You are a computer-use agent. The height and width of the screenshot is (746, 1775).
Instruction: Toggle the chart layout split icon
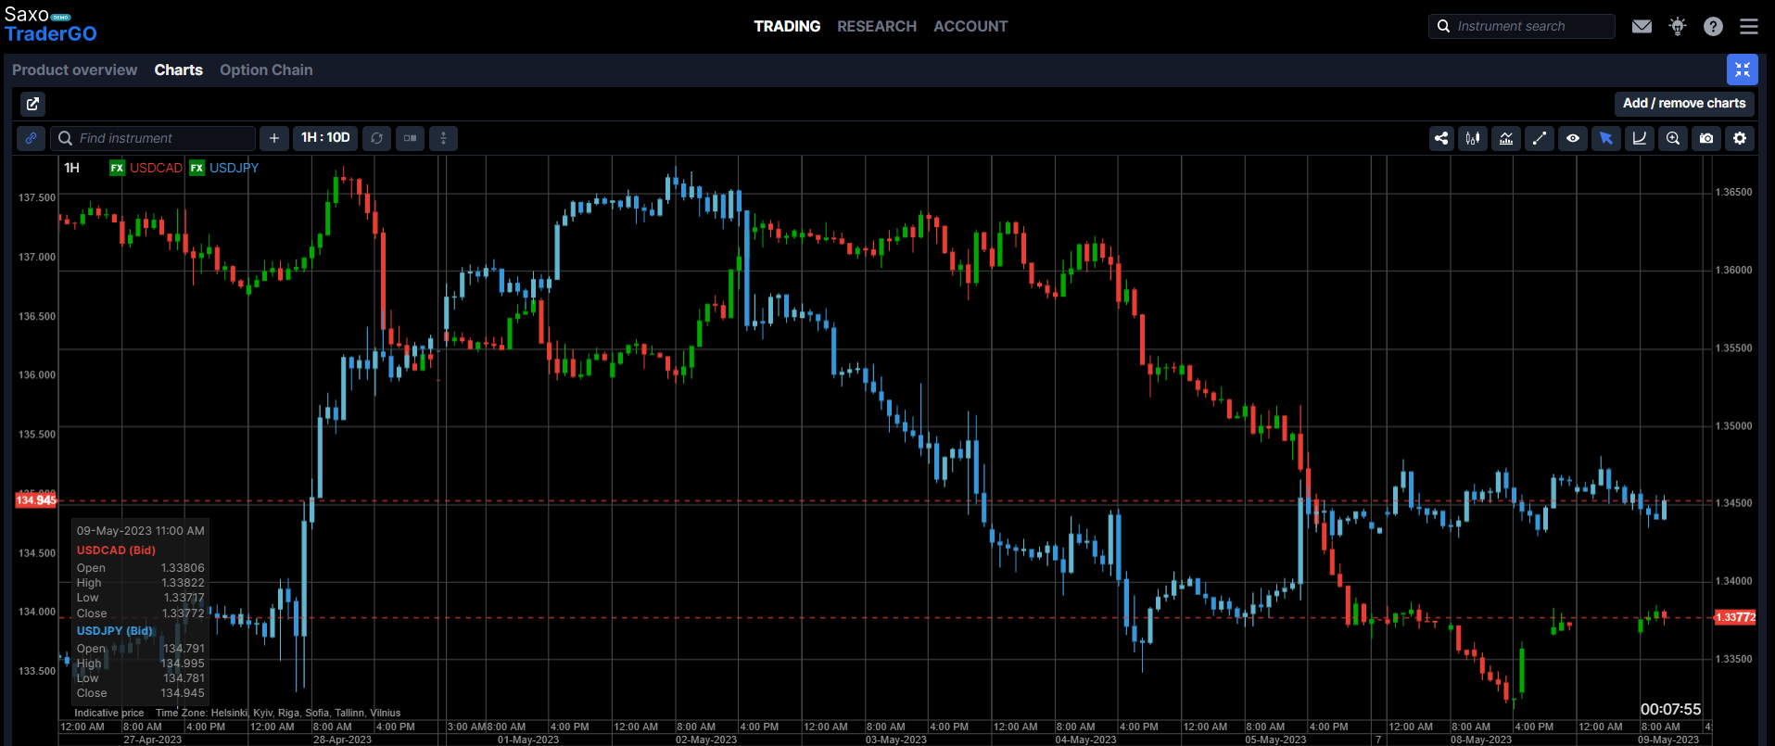(x=410, y=138)
